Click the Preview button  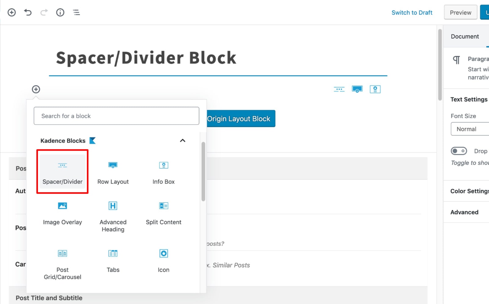(460, 13)
